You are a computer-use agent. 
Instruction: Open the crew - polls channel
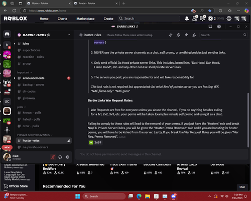pos(44,126)
